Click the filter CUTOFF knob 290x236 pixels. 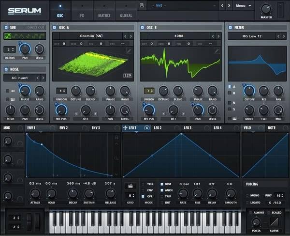(249, 91)
